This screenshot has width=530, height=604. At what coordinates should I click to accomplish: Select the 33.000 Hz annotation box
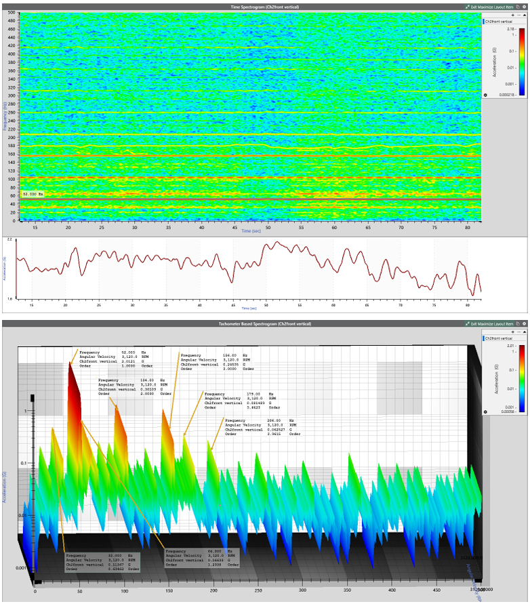102,562
